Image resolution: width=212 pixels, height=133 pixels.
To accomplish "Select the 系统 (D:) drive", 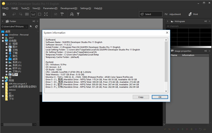I will click(17, 65).
